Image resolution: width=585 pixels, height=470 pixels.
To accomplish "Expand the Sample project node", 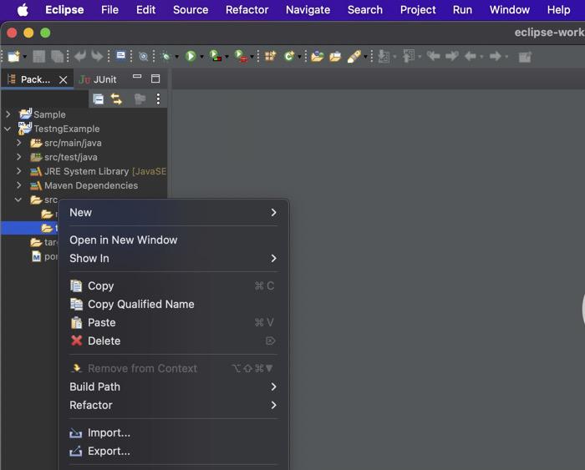I will tap(8, 114).
